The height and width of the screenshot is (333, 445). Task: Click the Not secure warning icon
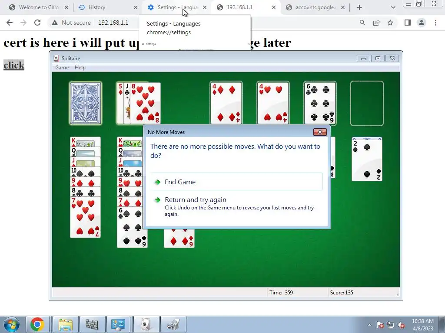click(x=55, y=23)
